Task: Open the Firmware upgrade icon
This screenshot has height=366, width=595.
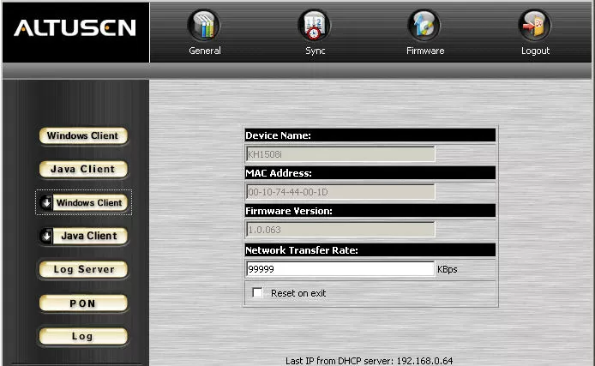Action: [x=424, y=26]
